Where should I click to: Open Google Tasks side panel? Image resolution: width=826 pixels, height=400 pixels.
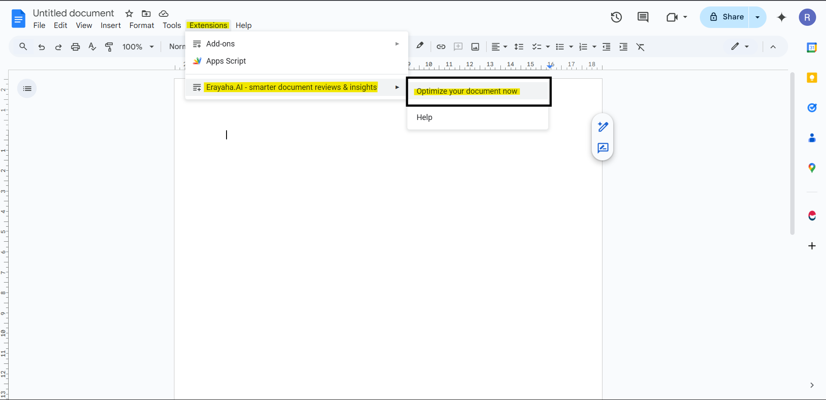[x=812, y=108]
